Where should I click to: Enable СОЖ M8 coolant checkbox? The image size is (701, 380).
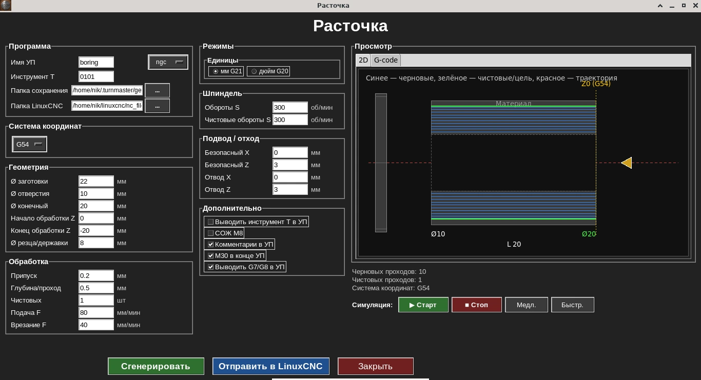(x=224, y=233)
